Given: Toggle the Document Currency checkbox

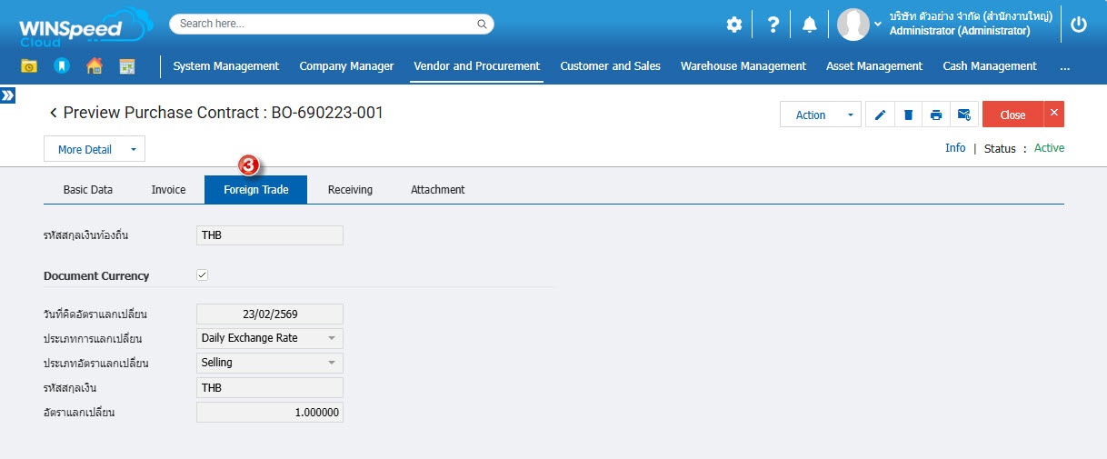Looking at the screenshot, I should pyautogui.click(x=203, y=275).
